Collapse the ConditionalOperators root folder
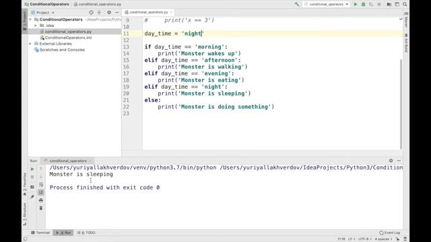Image resolution: width=431 pixels, height=242 pixels. pos(30,19)
